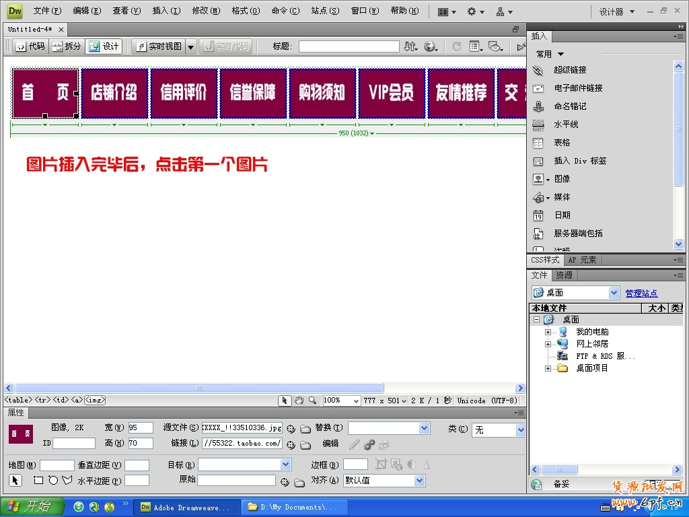
Task: Click the 管理站点 link
Action: coord(641,293)
